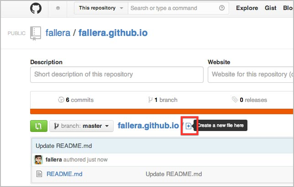Click the repository book icon

click(x=36, y=33)
